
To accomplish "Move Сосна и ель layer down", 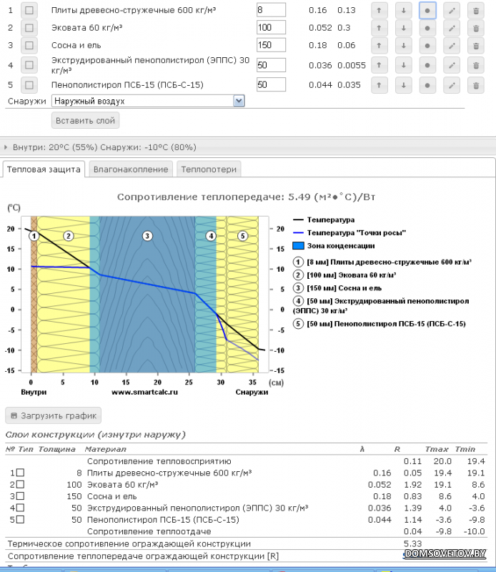I will pos(403,46).
